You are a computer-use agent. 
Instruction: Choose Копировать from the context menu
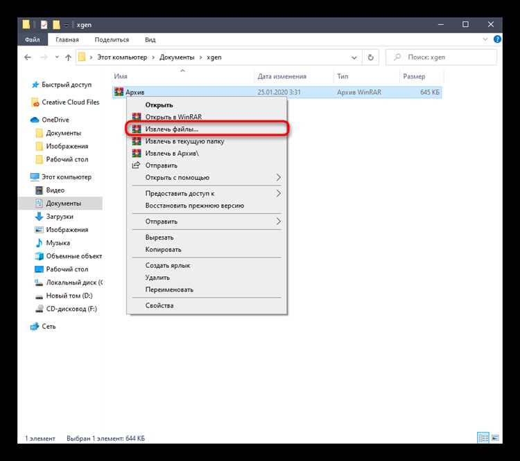[x=207, y=249]
